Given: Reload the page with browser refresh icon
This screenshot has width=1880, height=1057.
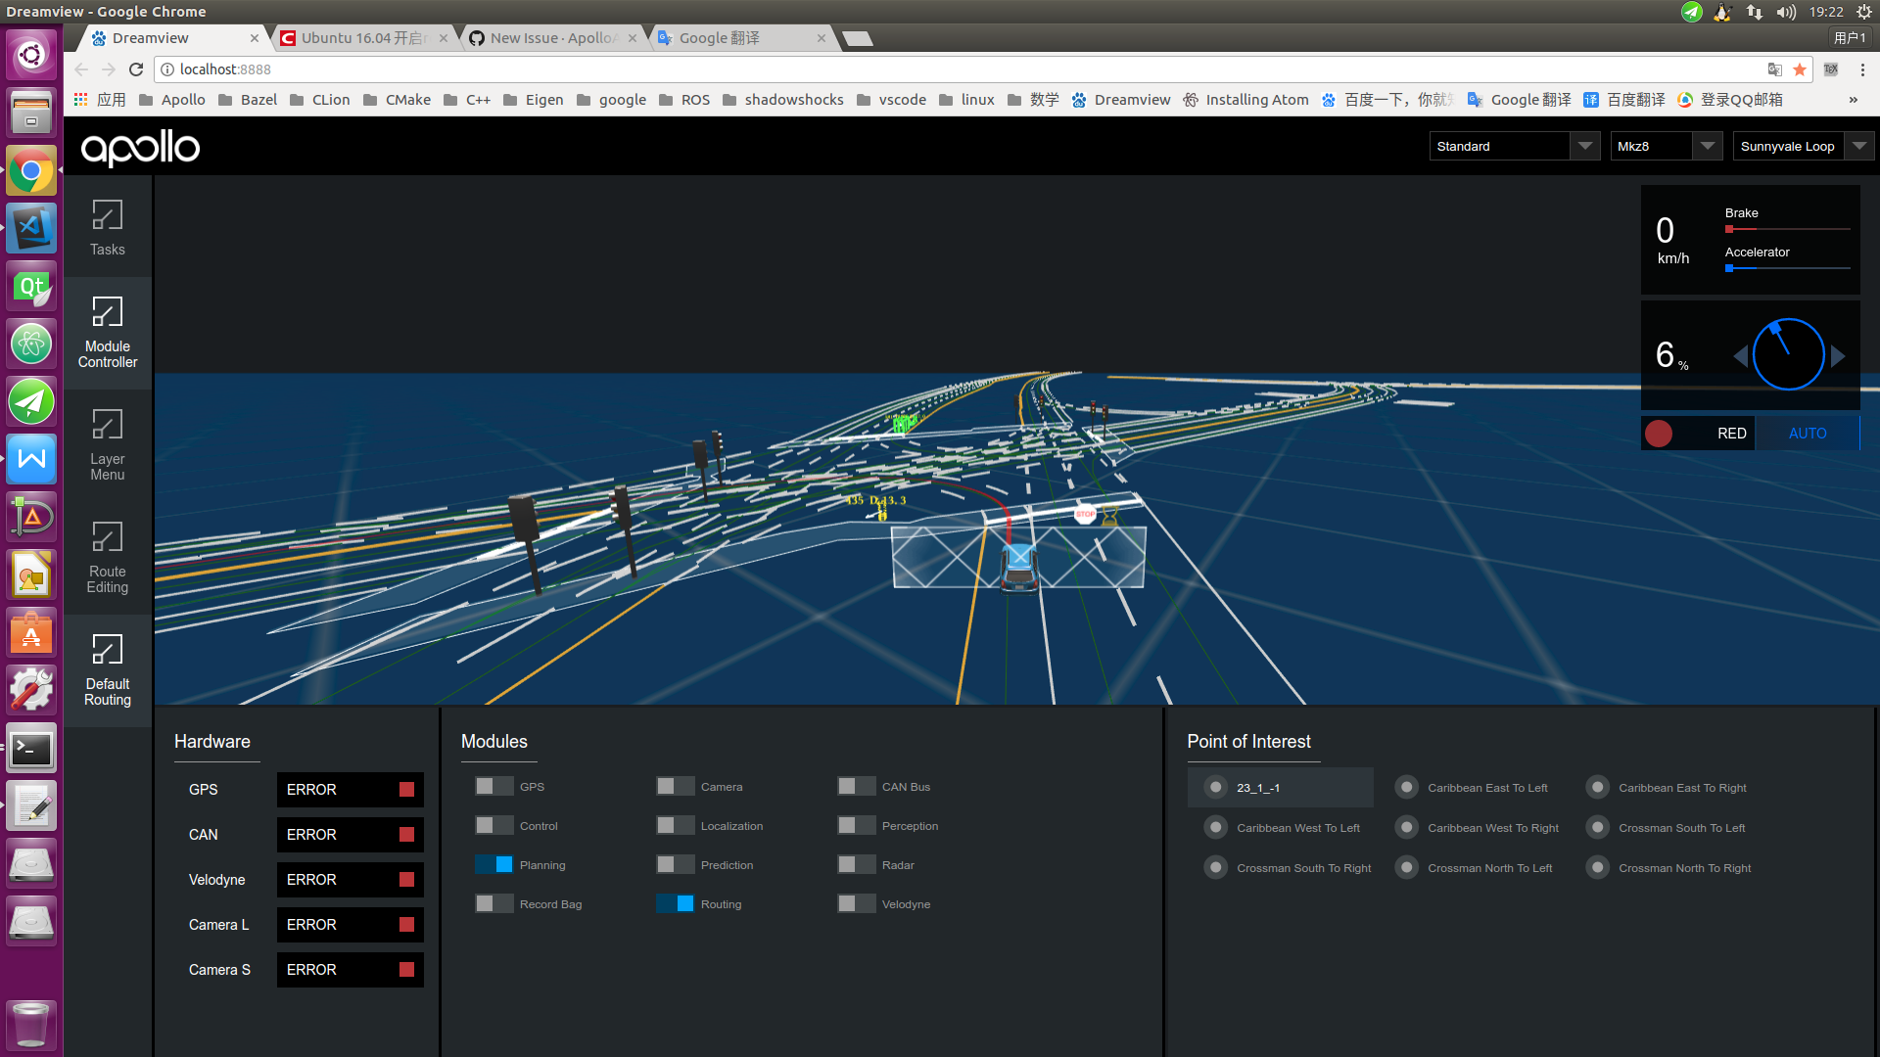Looking at the screenshot, I should [136, 69].
